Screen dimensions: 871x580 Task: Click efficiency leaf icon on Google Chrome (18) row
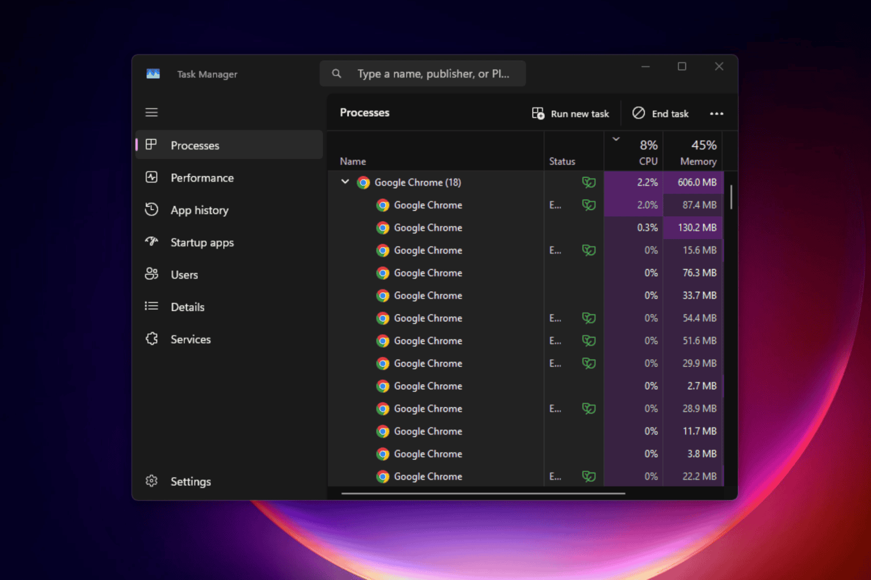click(x=589, y=182)
